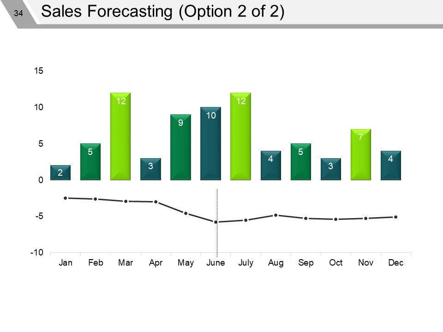Click the September bar labeled 5
The height and width of the screenshot is (332, 443).
tap(300, 162)
